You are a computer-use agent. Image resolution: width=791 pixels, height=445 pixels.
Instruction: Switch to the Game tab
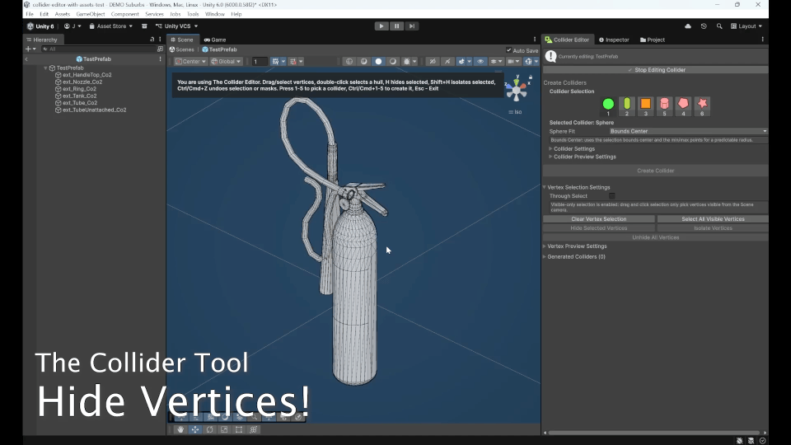click(x=215, y=40)
